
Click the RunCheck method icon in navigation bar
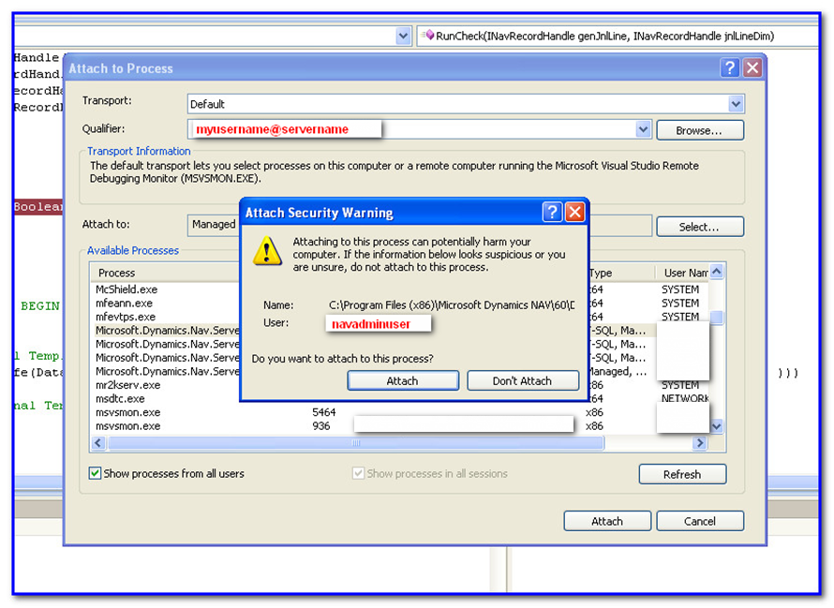click(429, 35)
